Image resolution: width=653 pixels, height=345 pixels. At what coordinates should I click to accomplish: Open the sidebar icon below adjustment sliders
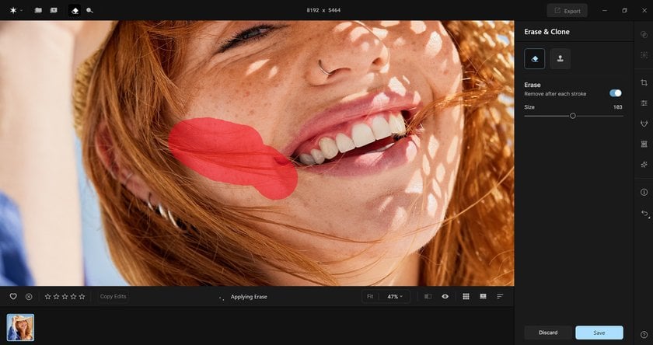[644, 124]
